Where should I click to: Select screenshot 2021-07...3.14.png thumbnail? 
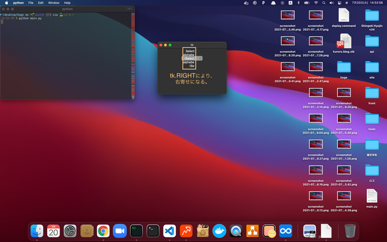(316, 93)
